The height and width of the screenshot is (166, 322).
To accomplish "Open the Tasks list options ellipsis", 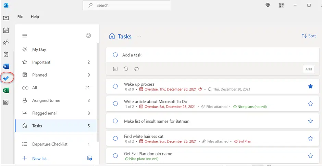I will pos(139,36).
